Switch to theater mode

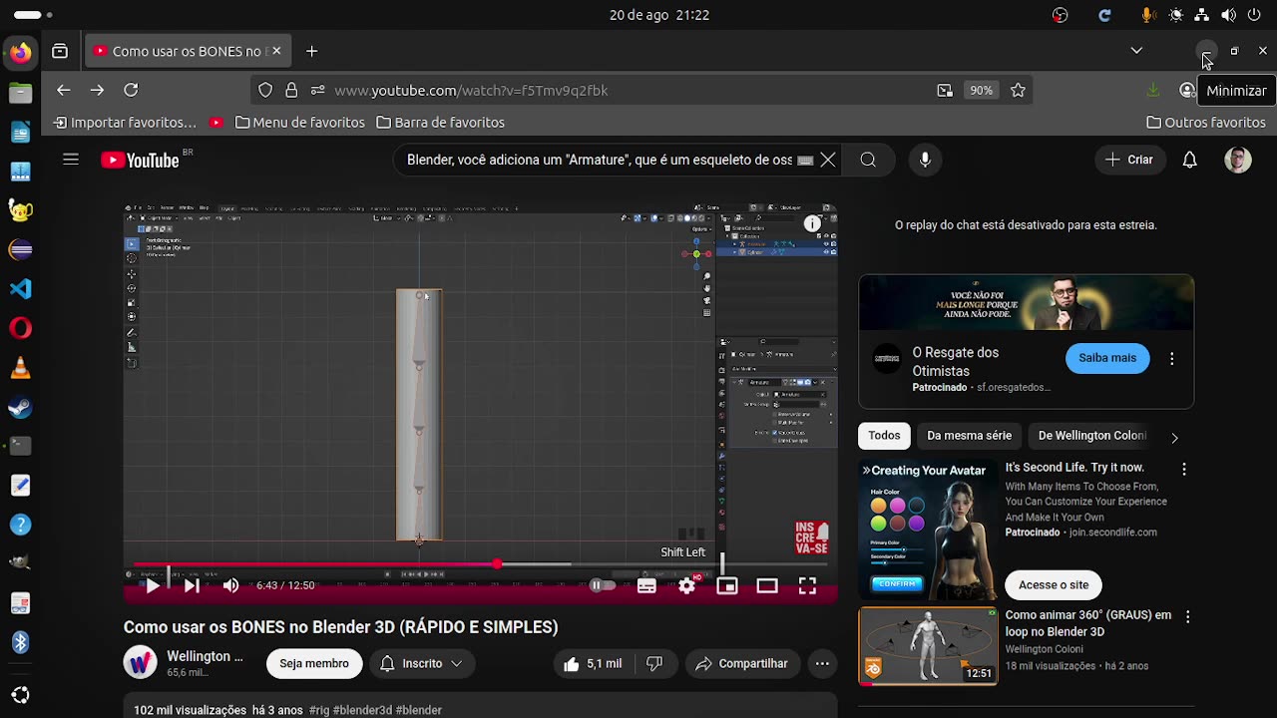[767, 586]
